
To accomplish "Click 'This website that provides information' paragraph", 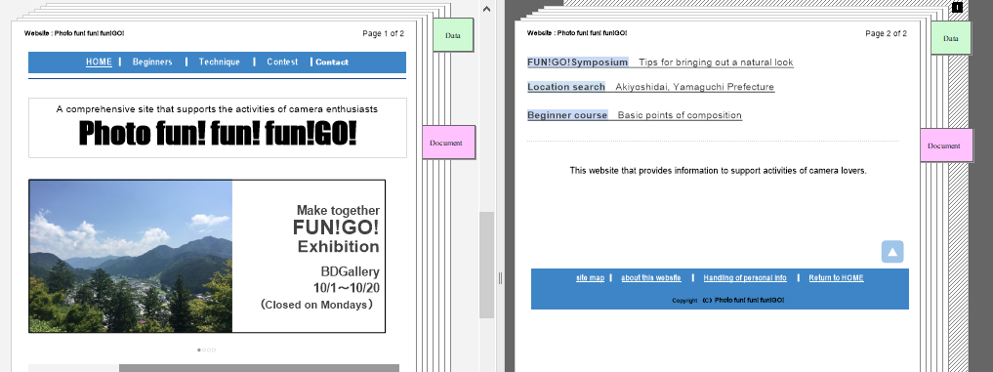I will (x=718, y=171).
